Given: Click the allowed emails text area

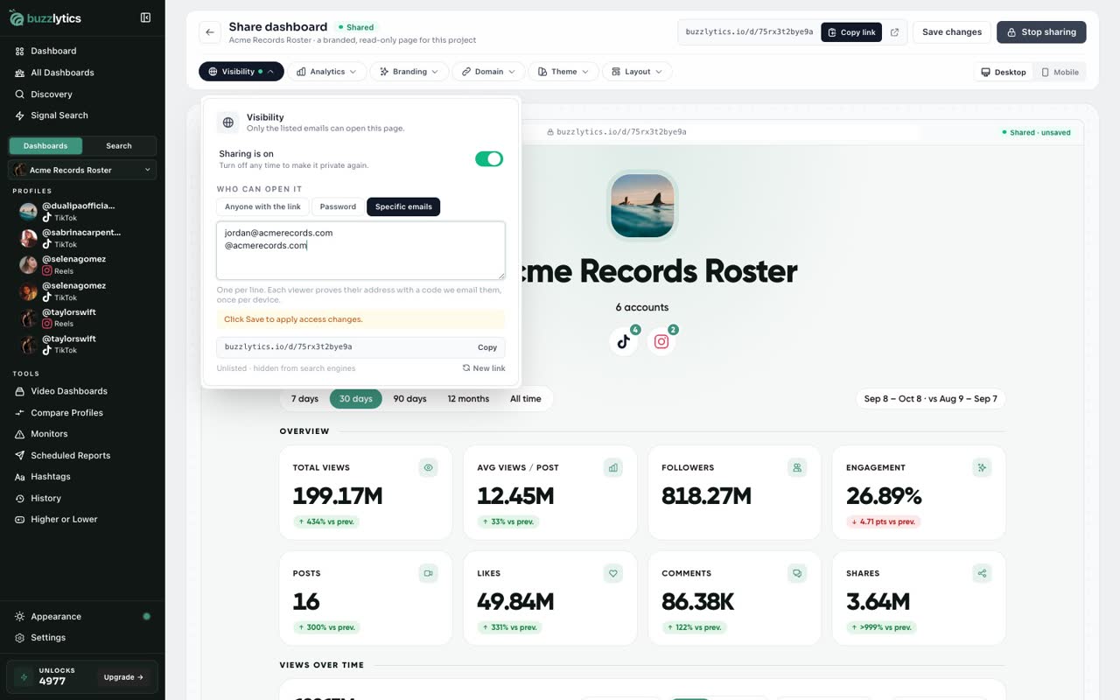Looking at the screenshot, I should click(360, 251).
